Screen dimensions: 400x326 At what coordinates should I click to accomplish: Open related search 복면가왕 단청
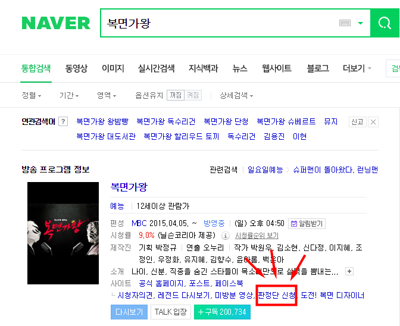pyautogui.click(x=226, y=121)
